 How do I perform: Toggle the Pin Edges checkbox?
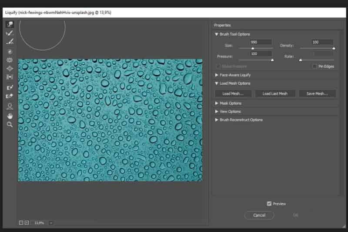(x=315, y=66)
